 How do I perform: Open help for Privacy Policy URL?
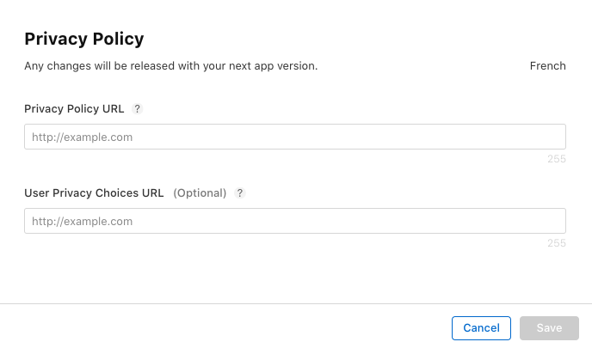click(x=137, y=109)
